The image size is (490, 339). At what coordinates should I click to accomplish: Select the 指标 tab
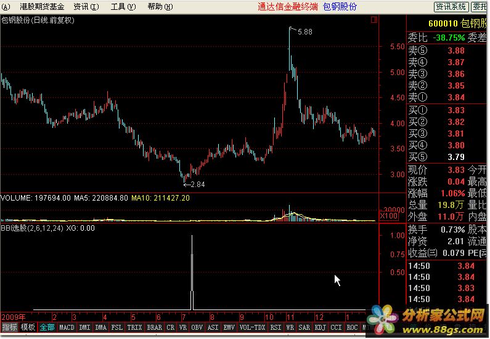tap(9, 327)
